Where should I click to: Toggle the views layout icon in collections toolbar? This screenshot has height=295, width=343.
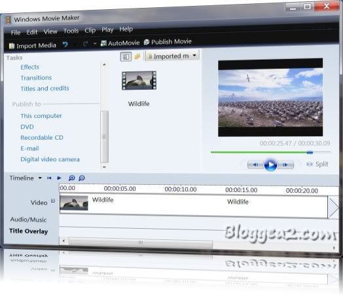tap(126, 57)
